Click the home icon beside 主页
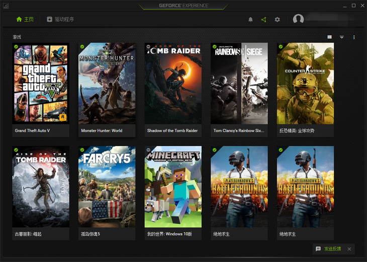This screenshot has width=367, height=262. (19, 19)
